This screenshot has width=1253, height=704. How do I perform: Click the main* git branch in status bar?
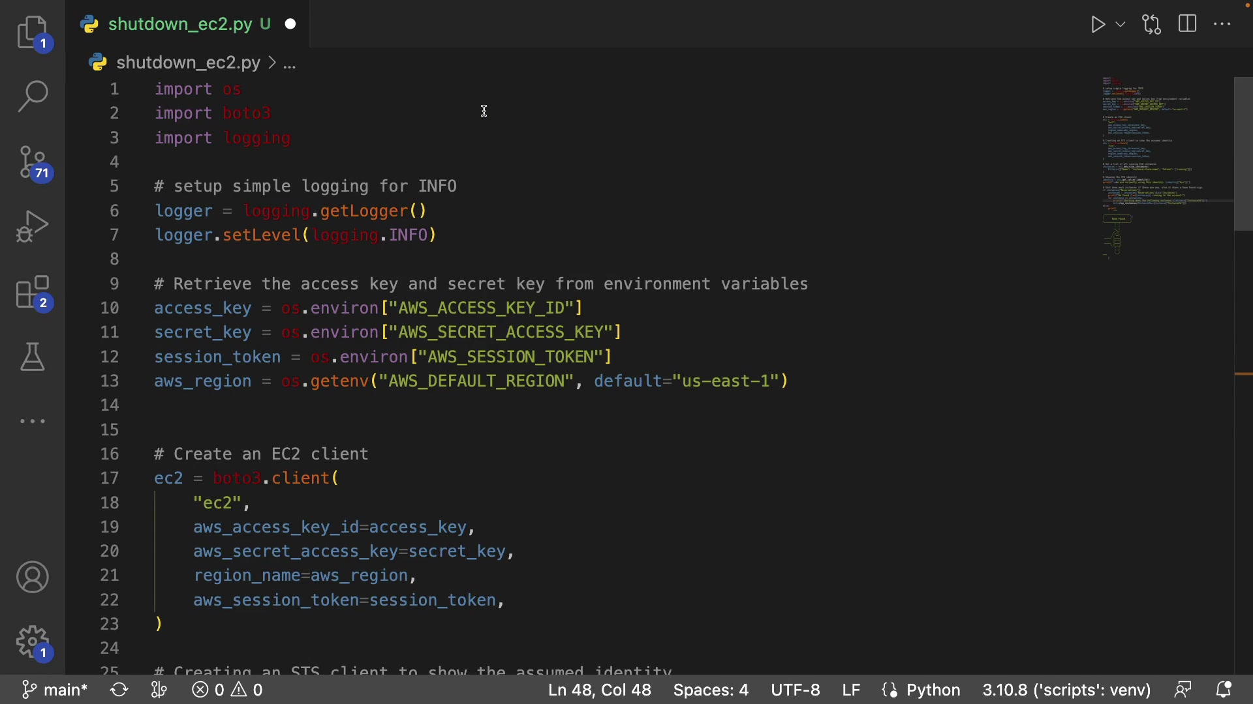point(55,690)
